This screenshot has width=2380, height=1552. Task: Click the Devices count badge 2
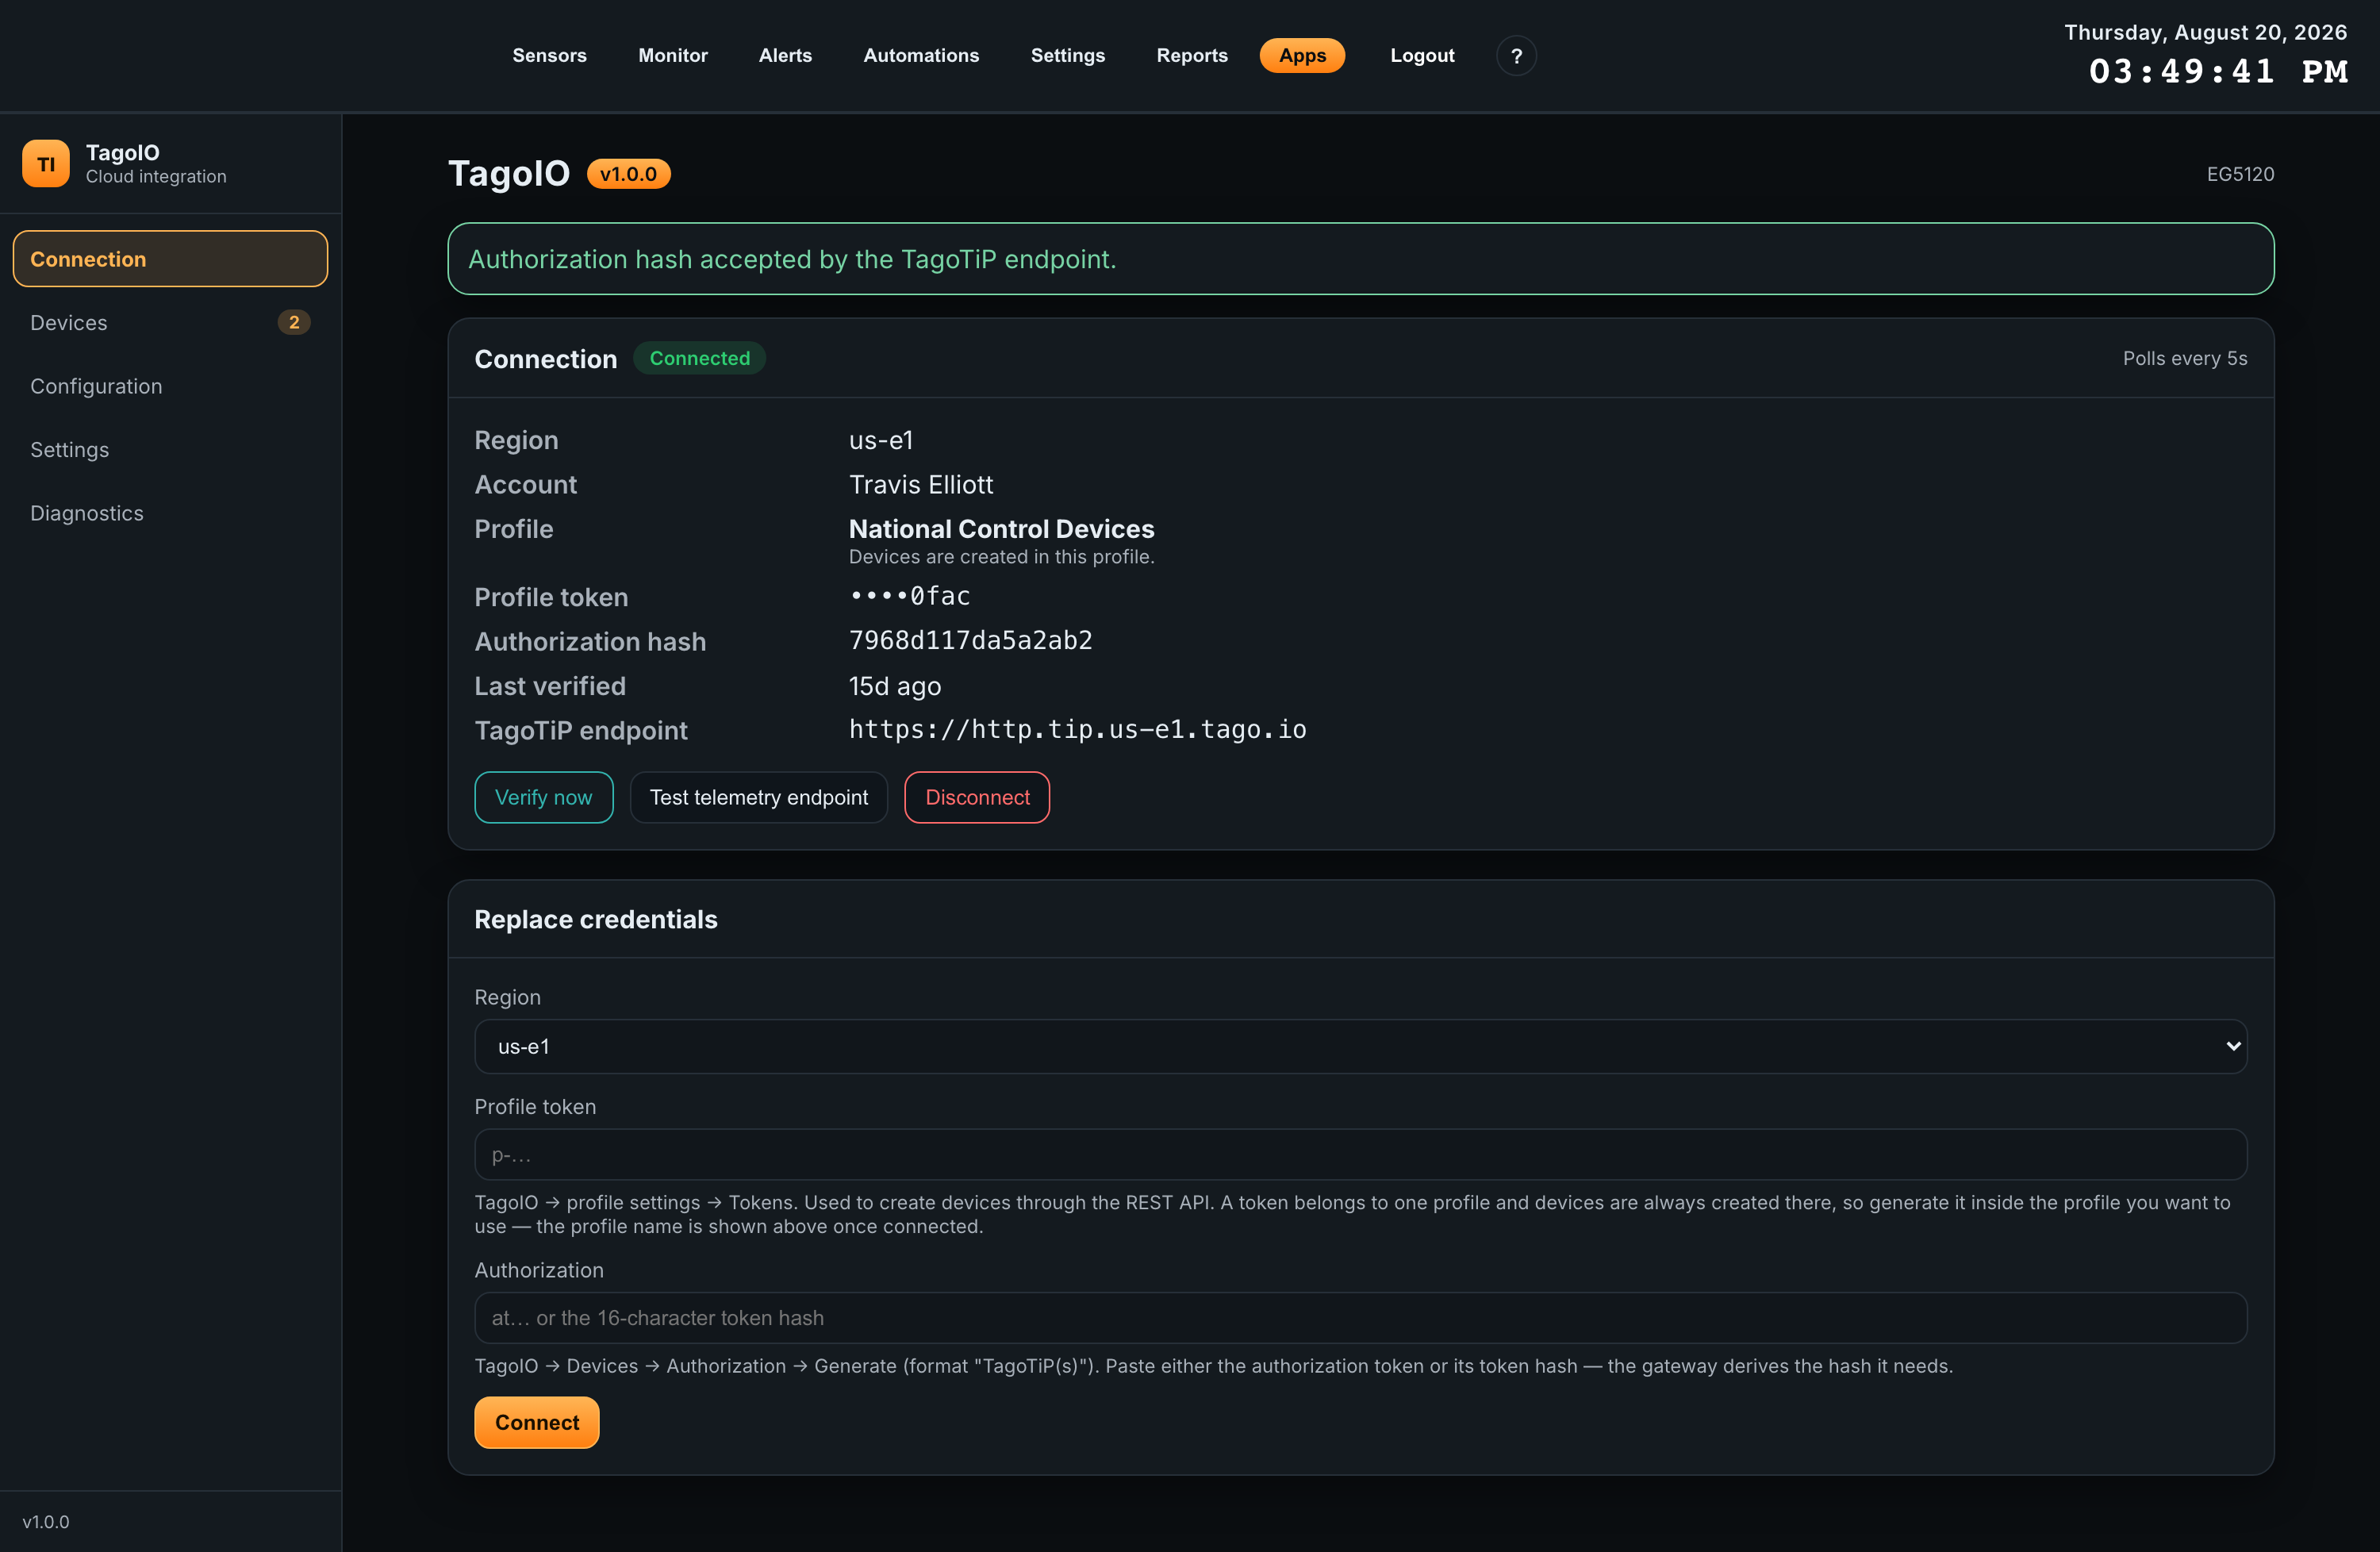294,322
